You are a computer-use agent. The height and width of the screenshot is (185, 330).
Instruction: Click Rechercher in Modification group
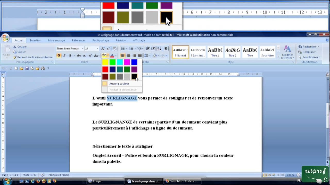309,47
